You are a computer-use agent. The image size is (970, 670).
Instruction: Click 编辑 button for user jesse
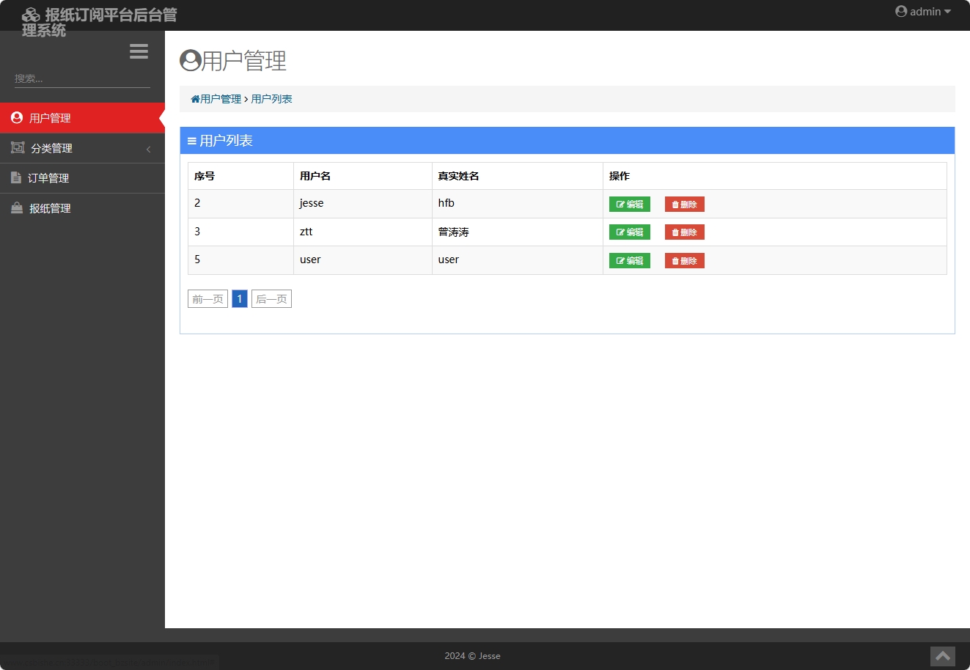[629, 204]
